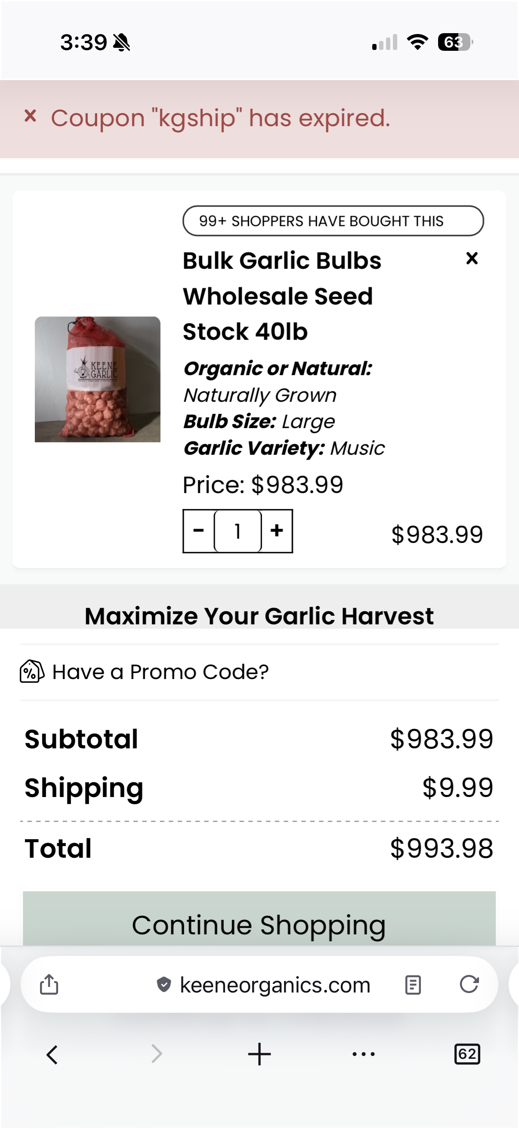Show all 62 open tabs

click(x=467, y=1054)
